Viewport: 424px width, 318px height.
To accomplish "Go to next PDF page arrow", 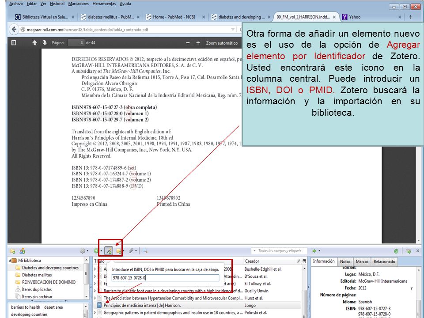I will (x=45, y=43).
